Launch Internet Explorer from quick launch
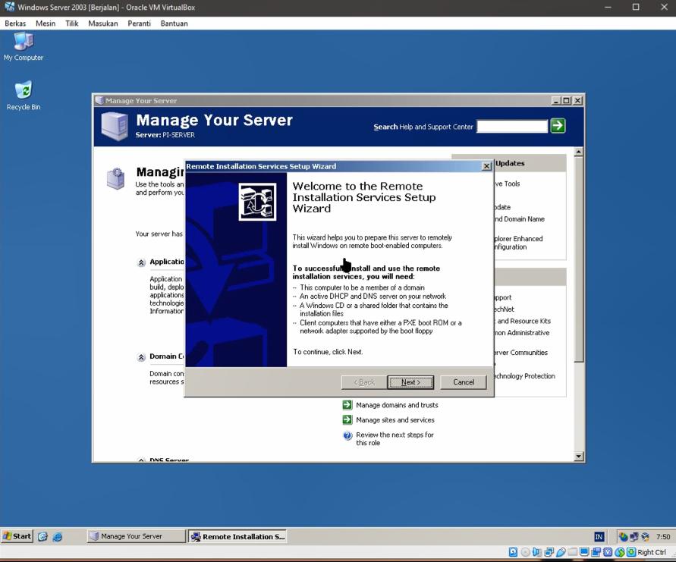Viewport: 676px width, 562px height. pyautogui.click(x=58, y=536)
